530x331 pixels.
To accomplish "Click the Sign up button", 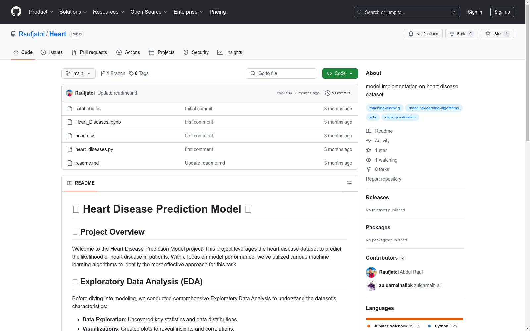I will tap(502, 12).
